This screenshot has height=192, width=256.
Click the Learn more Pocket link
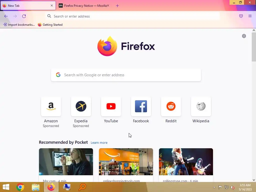[99, 143]
